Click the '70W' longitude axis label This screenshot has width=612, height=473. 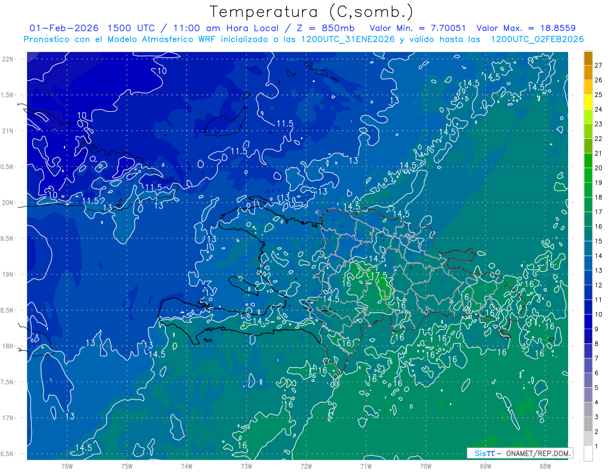(x=426, y=466)
